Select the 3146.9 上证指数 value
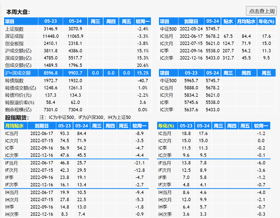The image size is (280, 218). tap(51, 29)
